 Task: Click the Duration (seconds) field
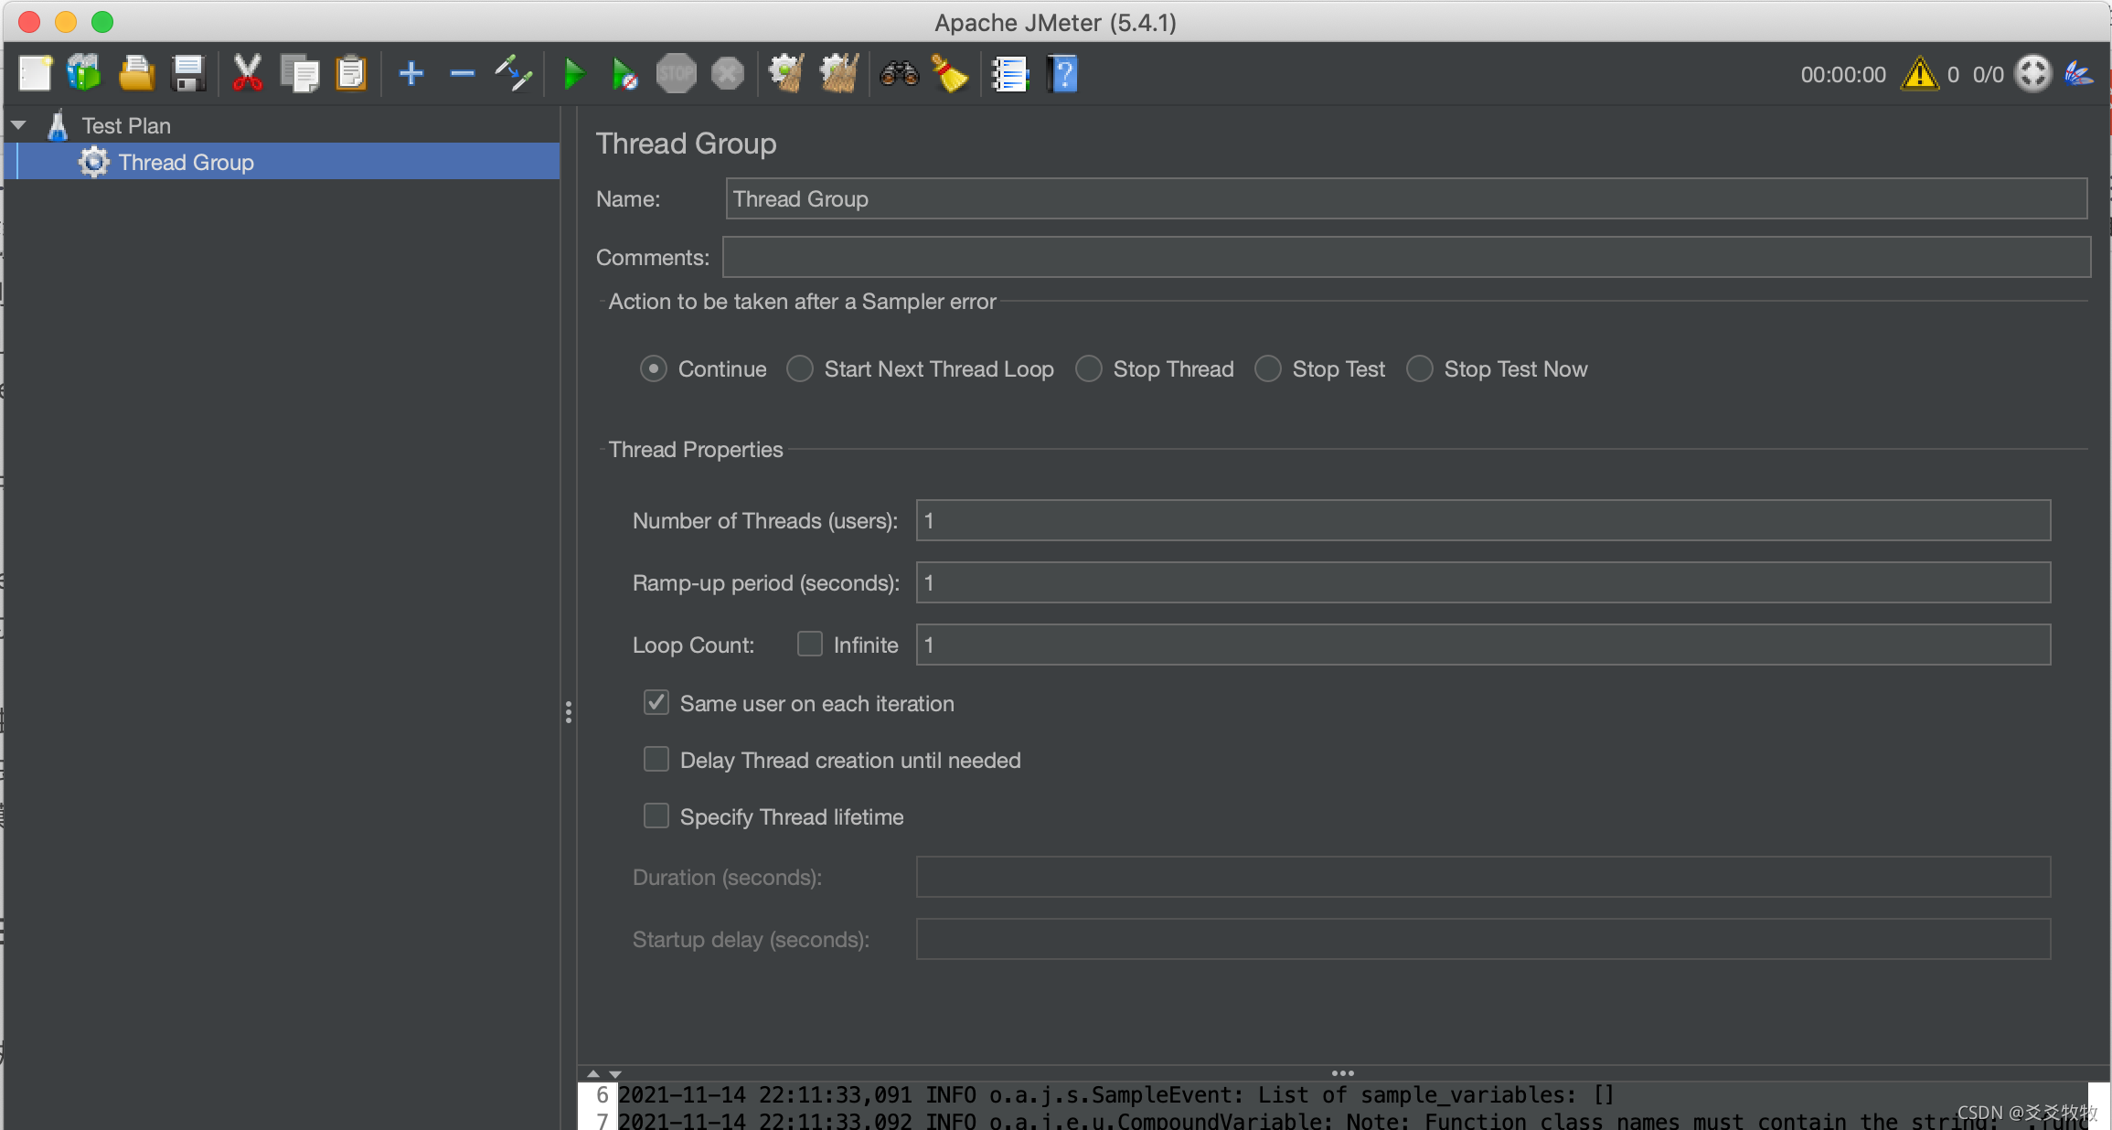(1483, 877)
